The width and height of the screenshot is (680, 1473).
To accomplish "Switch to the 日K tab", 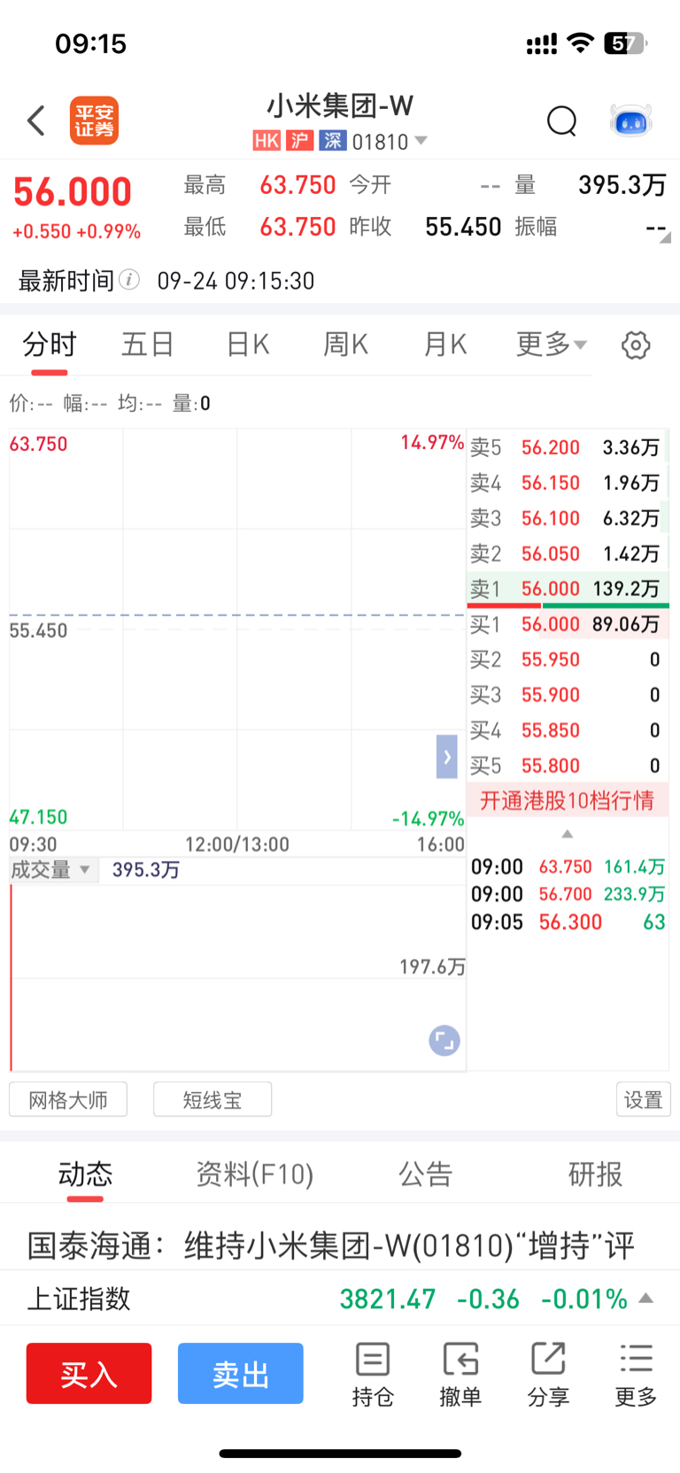I will [x=248, y=345].
